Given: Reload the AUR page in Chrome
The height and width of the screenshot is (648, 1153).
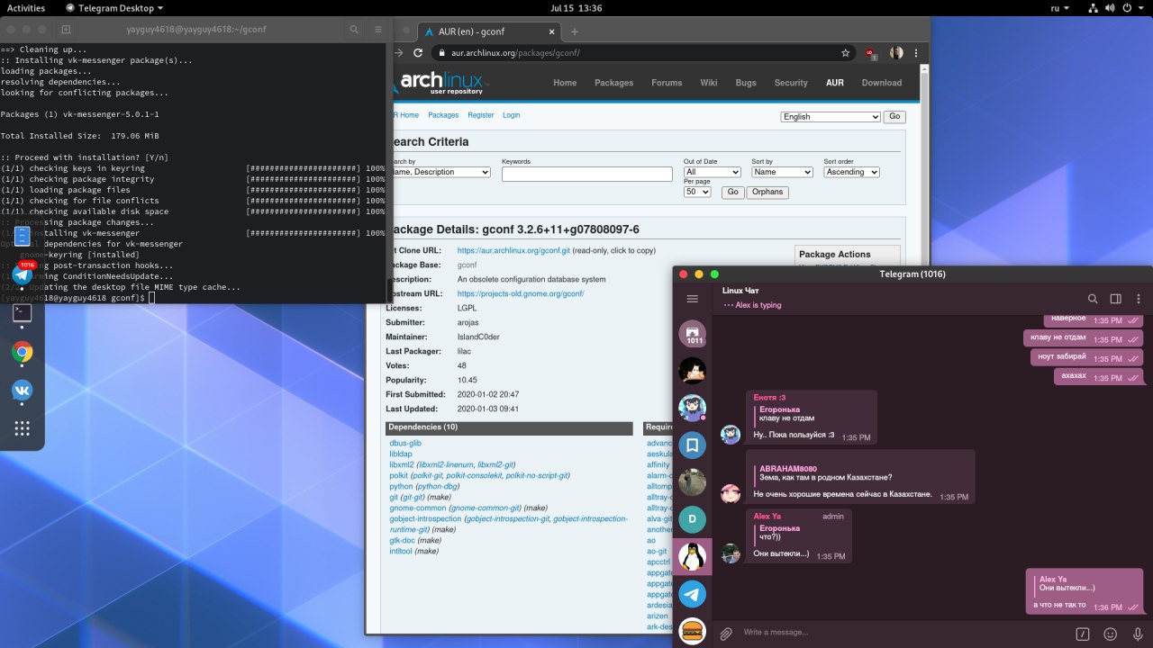Looking at the screenshot, I should point(418,53).
